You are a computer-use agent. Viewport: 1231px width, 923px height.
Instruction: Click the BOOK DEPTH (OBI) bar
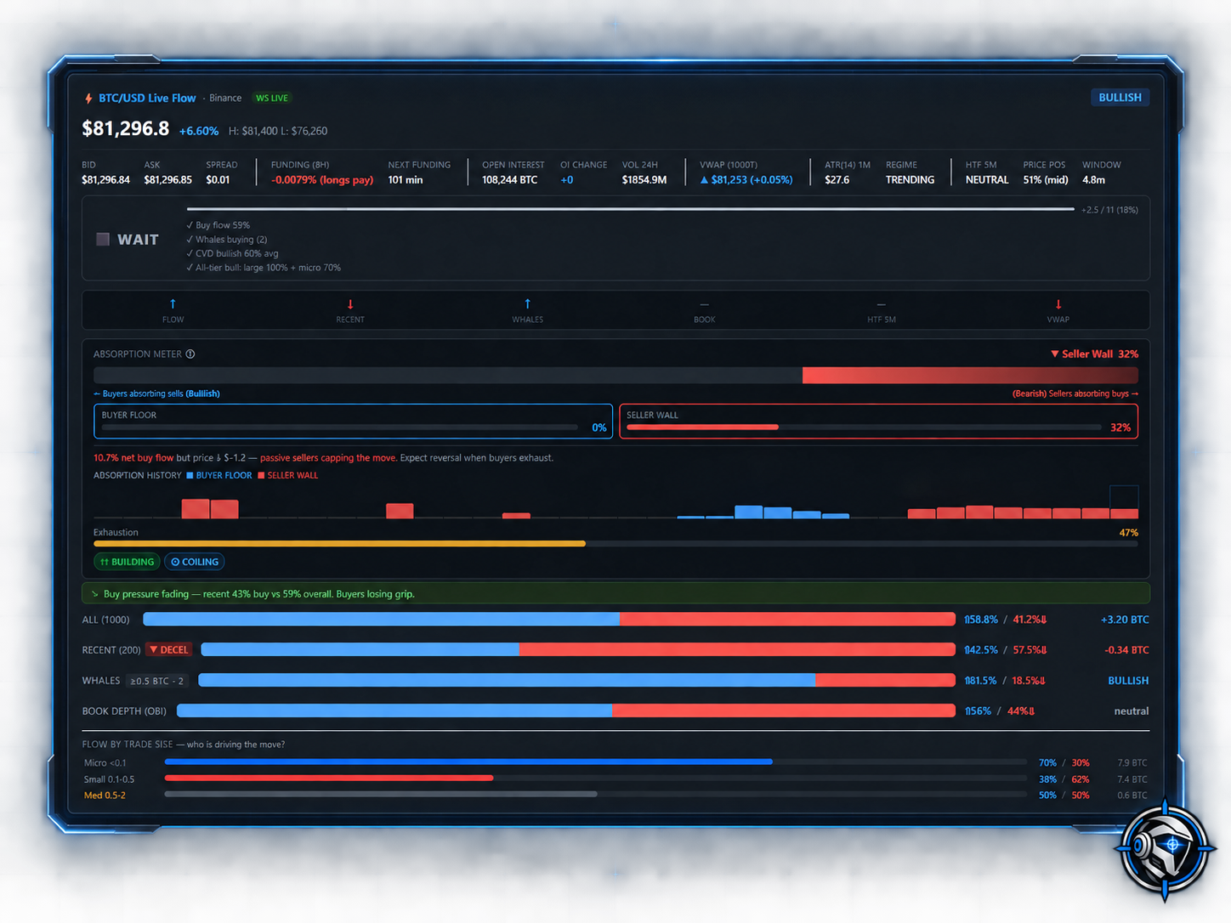click(x=566, y=711)
